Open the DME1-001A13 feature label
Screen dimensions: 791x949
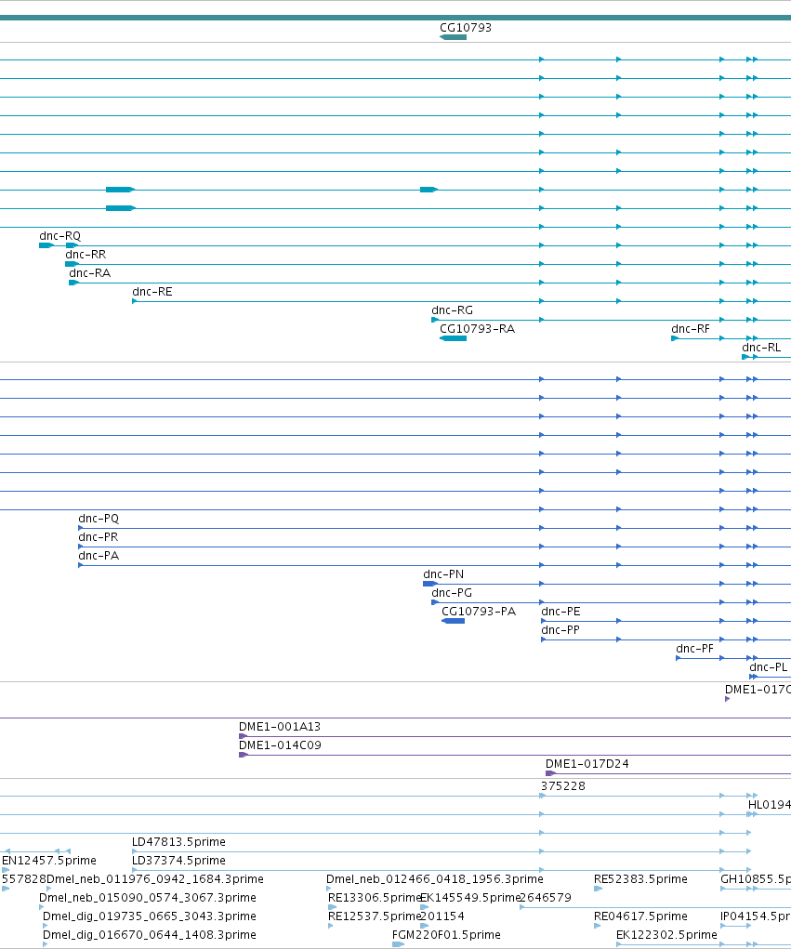[280, 727]
